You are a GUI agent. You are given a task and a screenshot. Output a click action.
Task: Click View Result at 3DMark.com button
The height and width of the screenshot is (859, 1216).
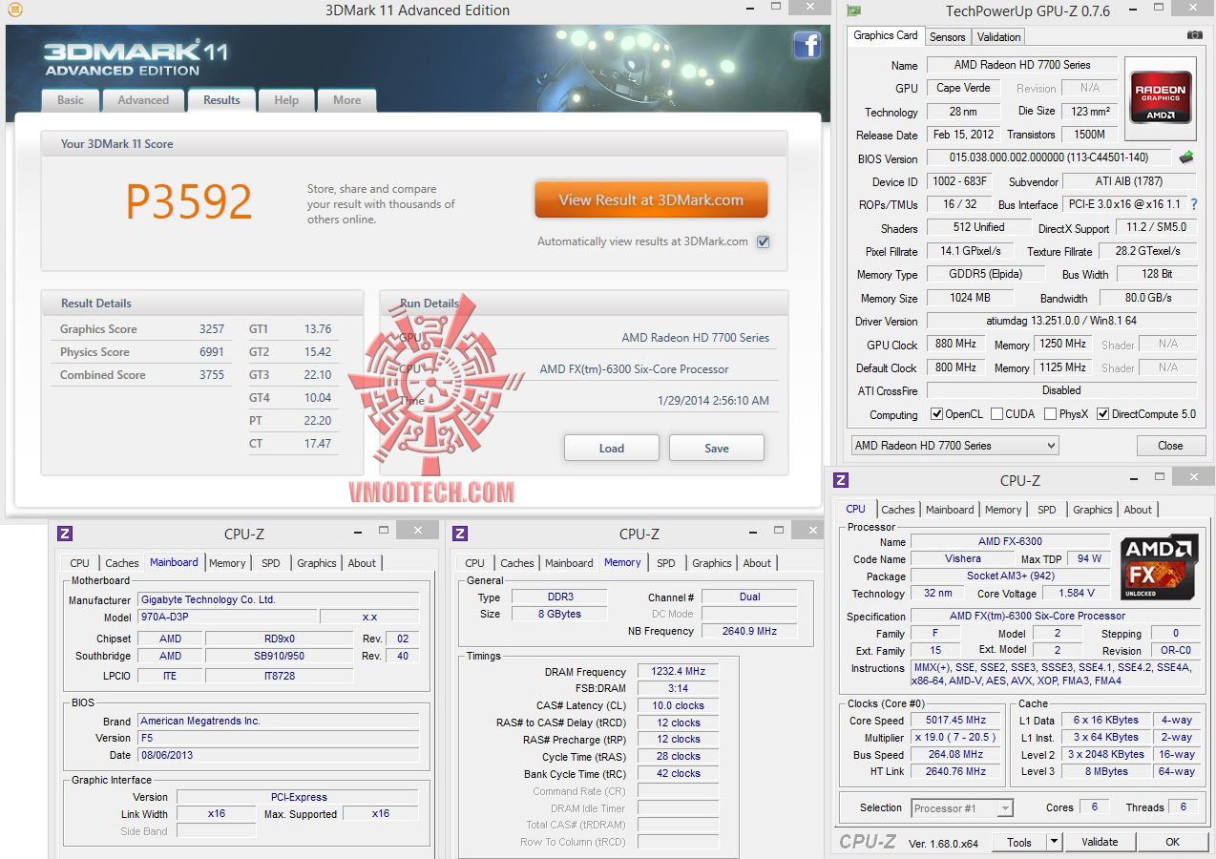651,200
